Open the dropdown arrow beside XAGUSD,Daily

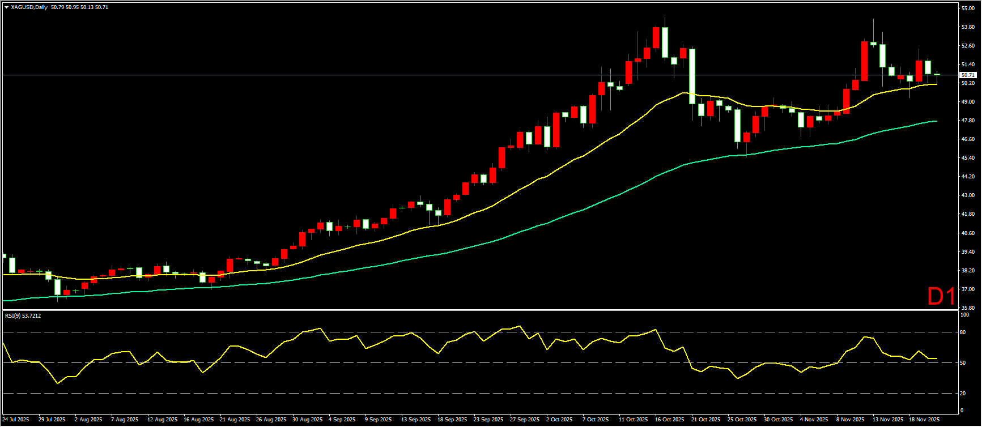6,7
